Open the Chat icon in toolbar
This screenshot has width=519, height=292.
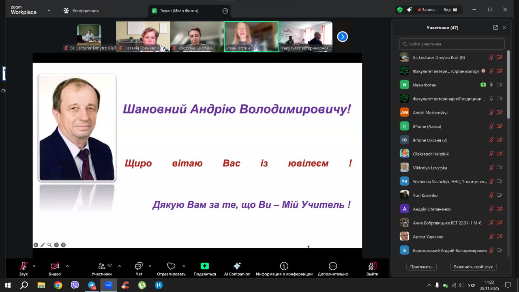[139, 266]
